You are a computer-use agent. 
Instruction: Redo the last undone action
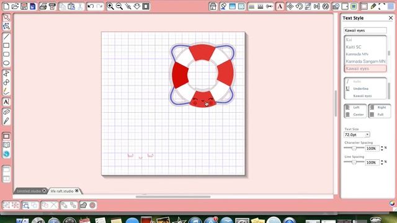click(99, 6)
